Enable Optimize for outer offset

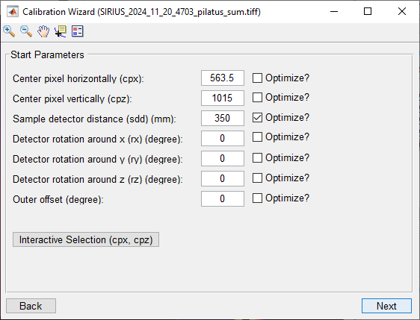pos(257,198)
